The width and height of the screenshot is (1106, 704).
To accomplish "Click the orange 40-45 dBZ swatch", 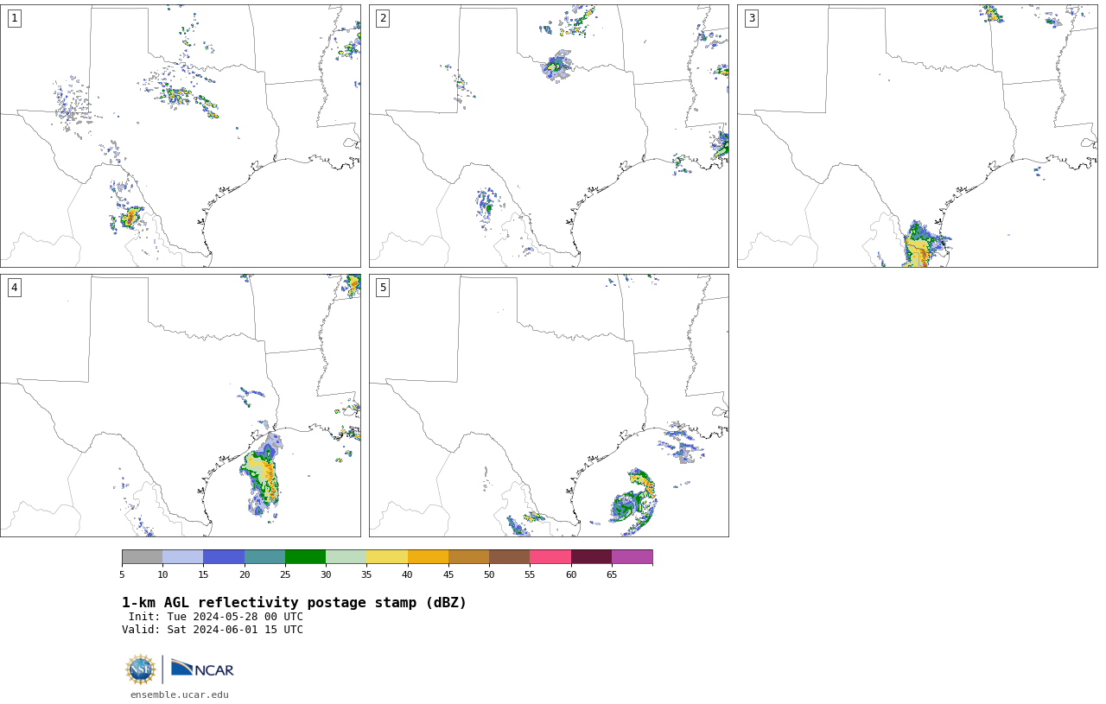I will [428, 556].
